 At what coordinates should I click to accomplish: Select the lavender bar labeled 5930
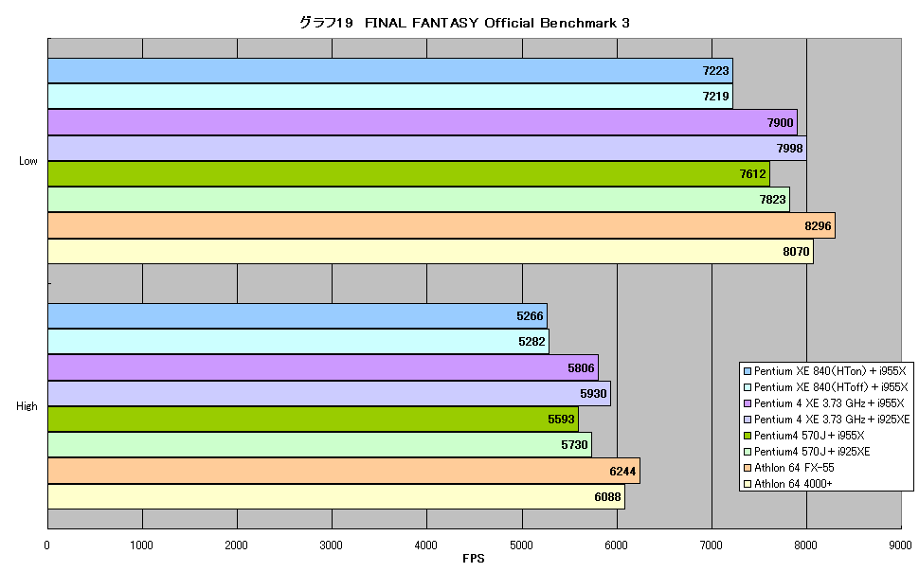330,393
